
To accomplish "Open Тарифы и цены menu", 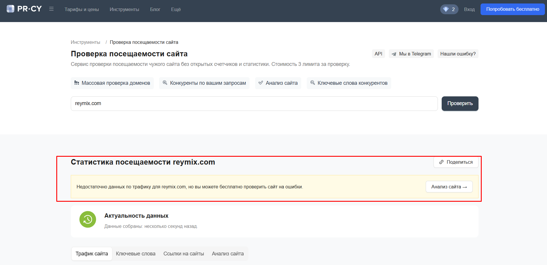I will click(82, 9).
